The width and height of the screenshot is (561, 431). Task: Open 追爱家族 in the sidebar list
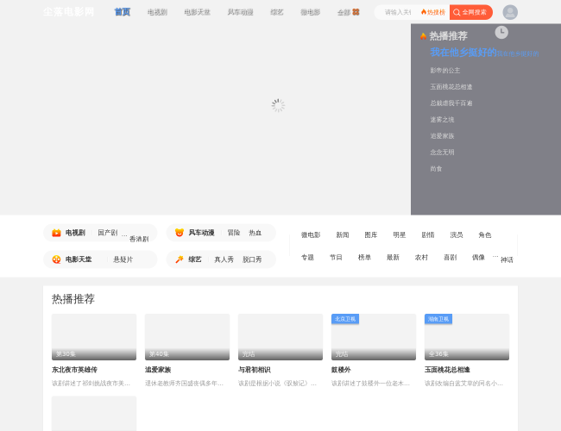click(x=442, y=136)
